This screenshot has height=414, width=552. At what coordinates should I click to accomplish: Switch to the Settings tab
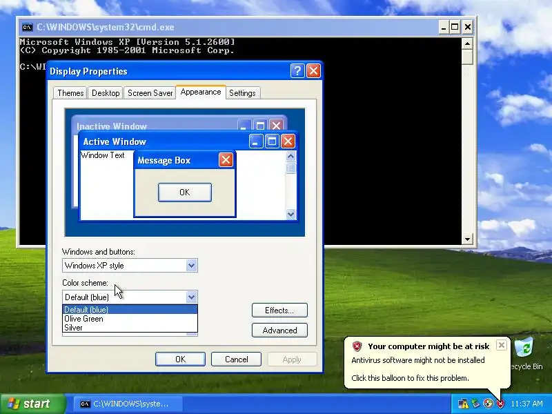(242, 93)
